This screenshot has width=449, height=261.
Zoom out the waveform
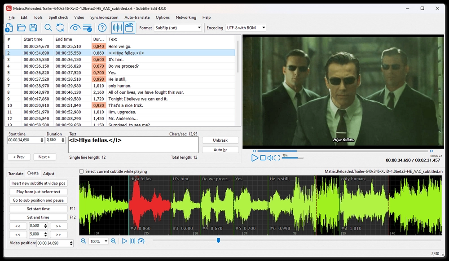84,241
